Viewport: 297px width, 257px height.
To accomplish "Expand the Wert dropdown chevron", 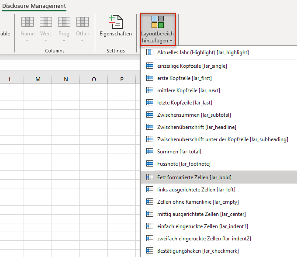I will click(46, 40).
